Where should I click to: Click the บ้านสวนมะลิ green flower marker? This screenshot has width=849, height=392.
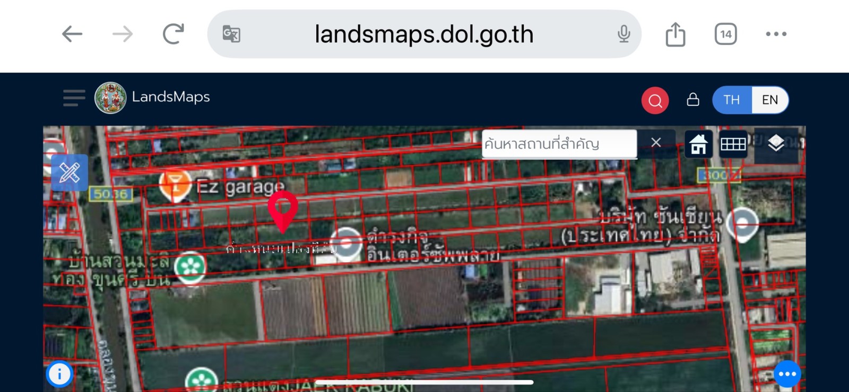pos(190,268)
